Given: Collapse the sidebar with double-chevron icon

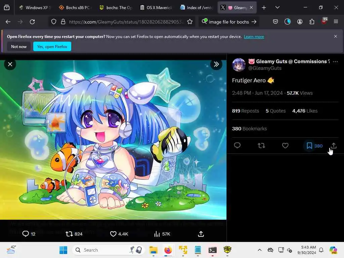Looking at the screenshot, I should pyautogui.click(x=216, y=64).
